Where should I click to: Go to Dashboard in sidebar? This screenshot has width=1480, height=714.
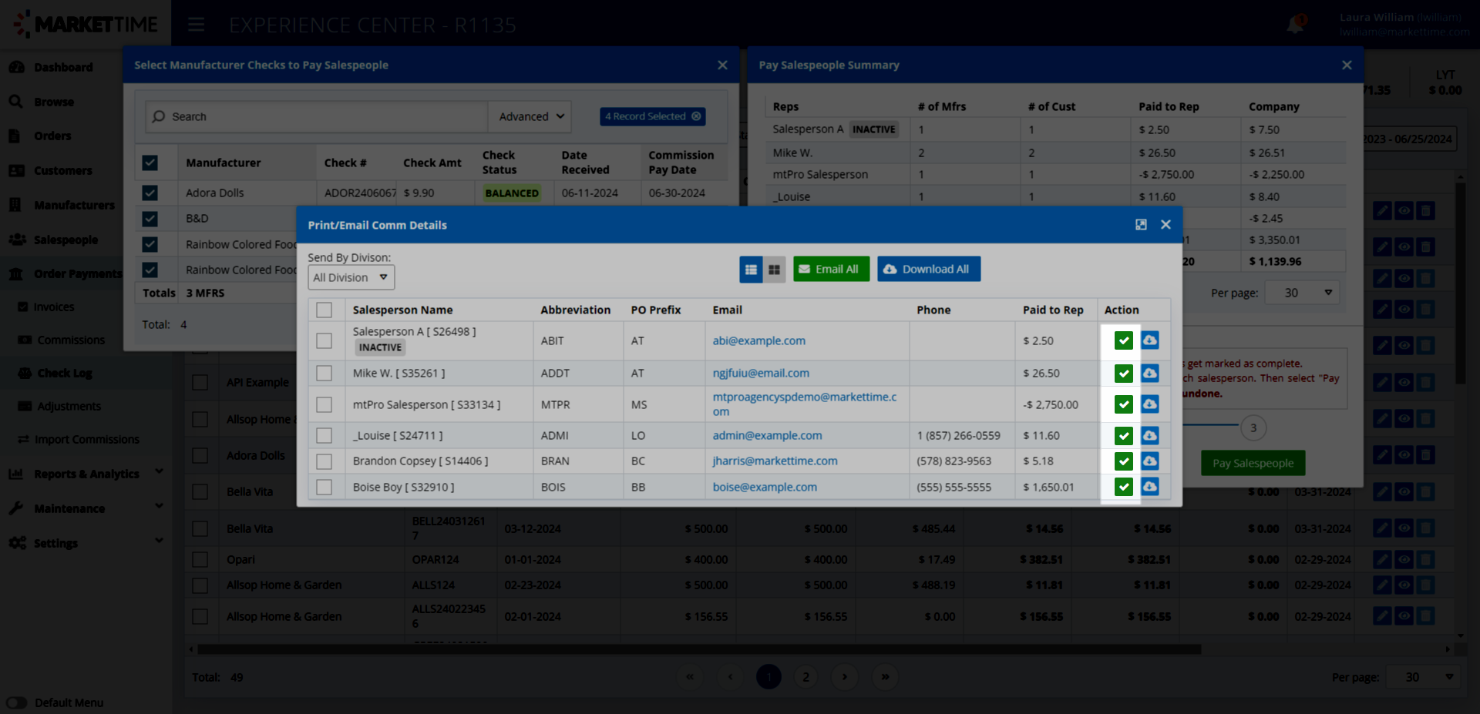pyautogui.click(x=63, y=67)
